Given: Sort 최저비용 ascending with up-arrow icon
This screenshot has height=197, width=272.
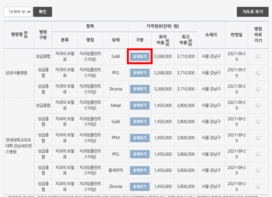Looking at the screenshot, I should pos(167,44).
